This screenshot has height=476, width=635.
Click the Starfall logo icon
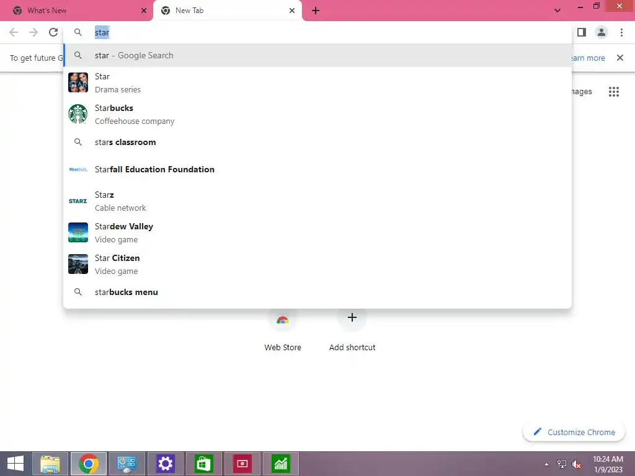[x=78, y=169]
